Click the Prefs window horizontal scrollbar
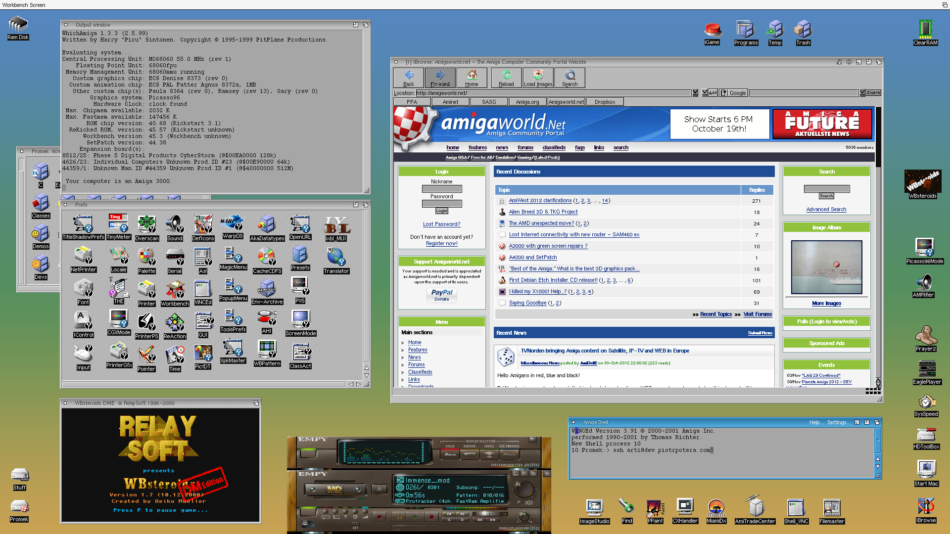 [203, 384]
